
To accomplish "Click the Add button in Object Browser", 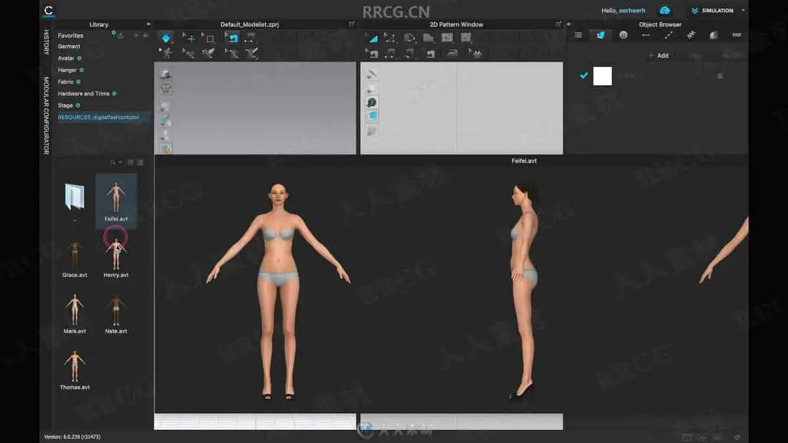I will (x=659, y=56).
